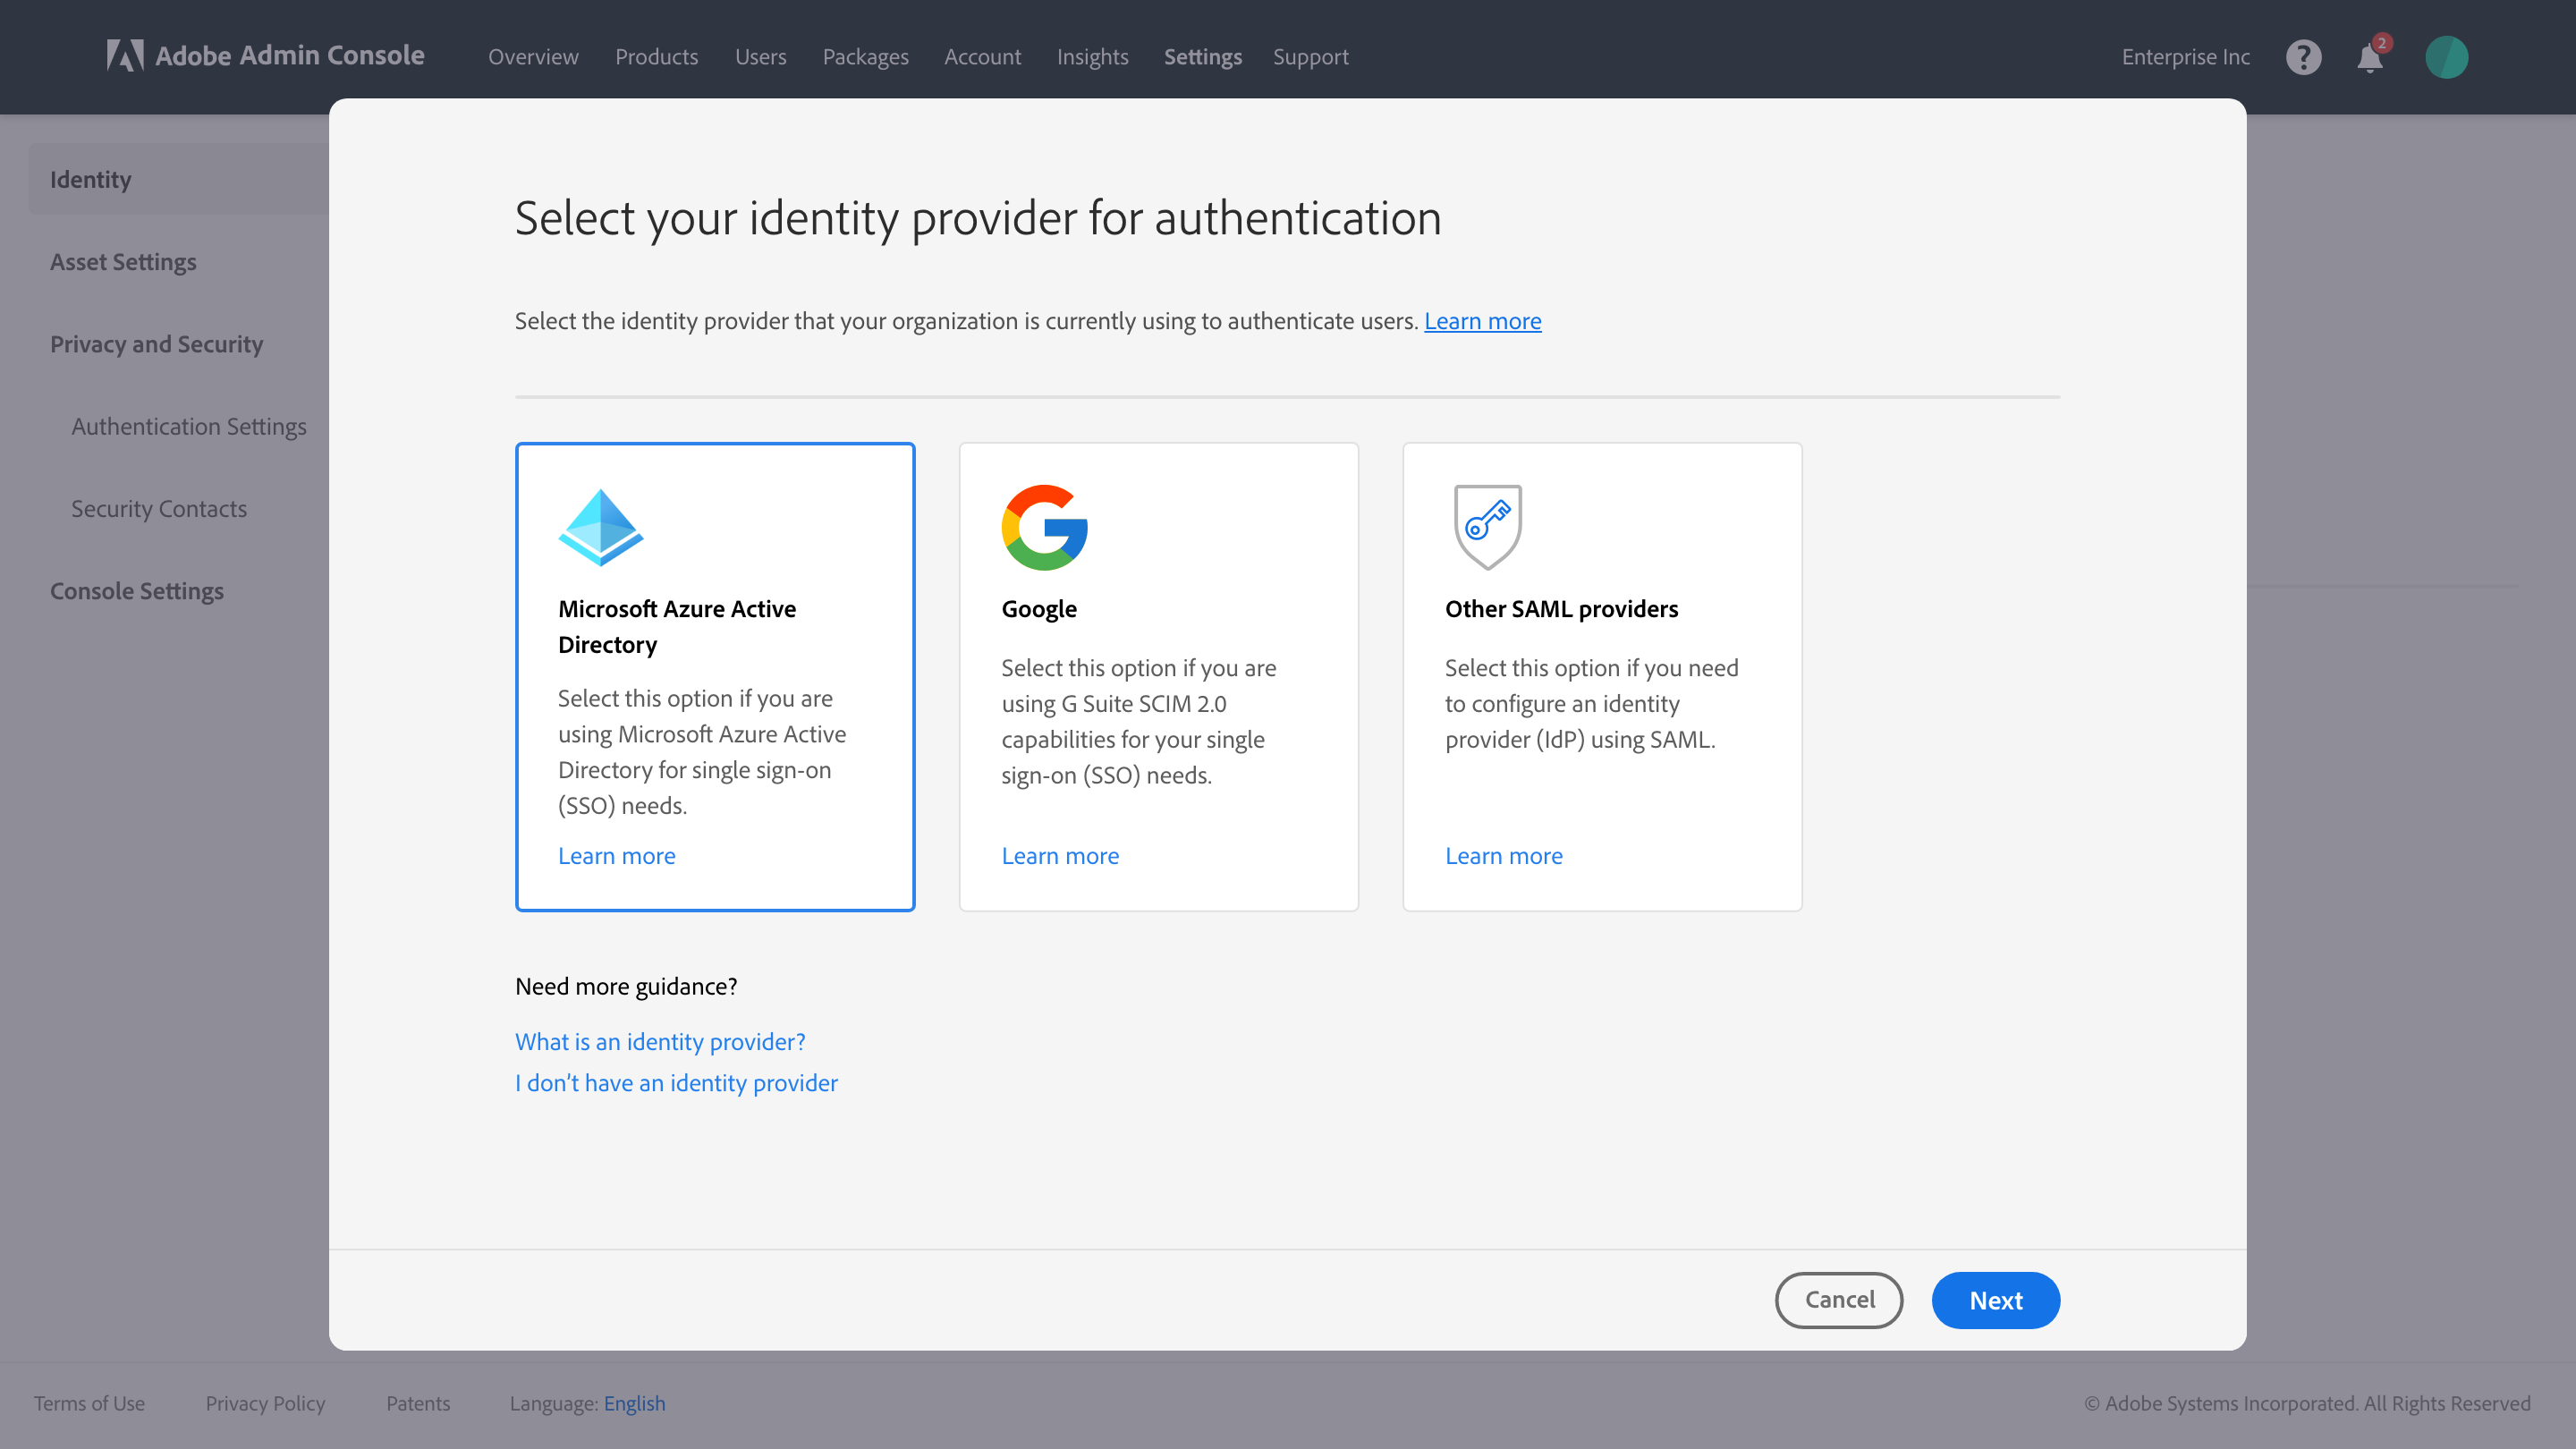2576x1449 pixels.
Task: Open Security Contacts sub-item
Action: (159, 508)
